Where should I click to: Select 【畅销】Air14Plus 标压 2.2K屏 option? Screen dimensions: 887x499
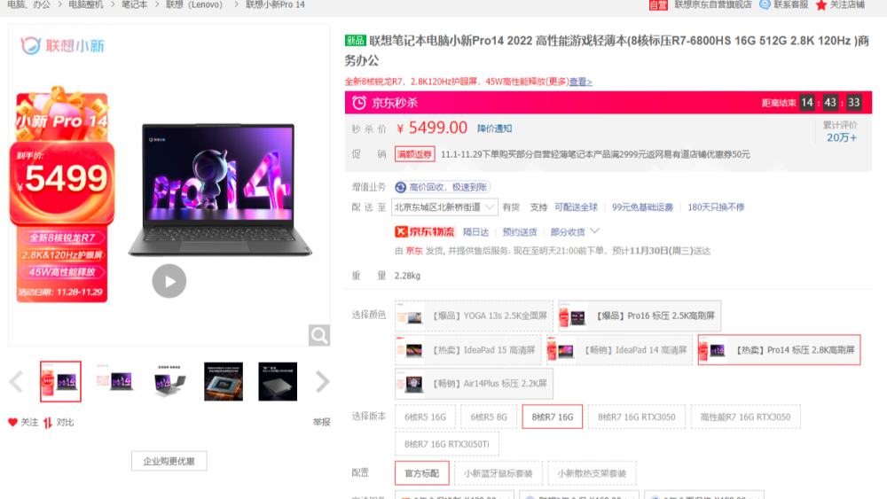(474, 384)
